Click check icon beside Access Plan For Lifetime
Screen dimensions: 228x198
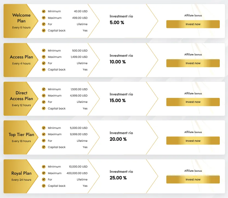(44, 63)
